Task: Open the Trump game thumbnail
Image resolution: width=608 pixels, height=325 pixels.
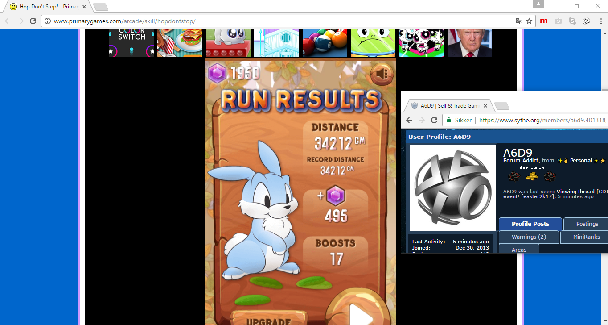Action: coord(470,43)
